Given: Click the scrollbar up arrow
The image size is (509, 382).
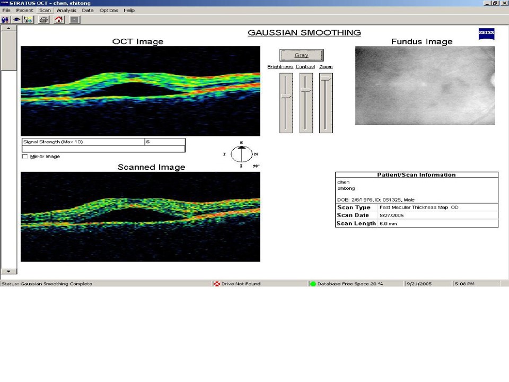Looking at the screenshot, I should [9, 28].
